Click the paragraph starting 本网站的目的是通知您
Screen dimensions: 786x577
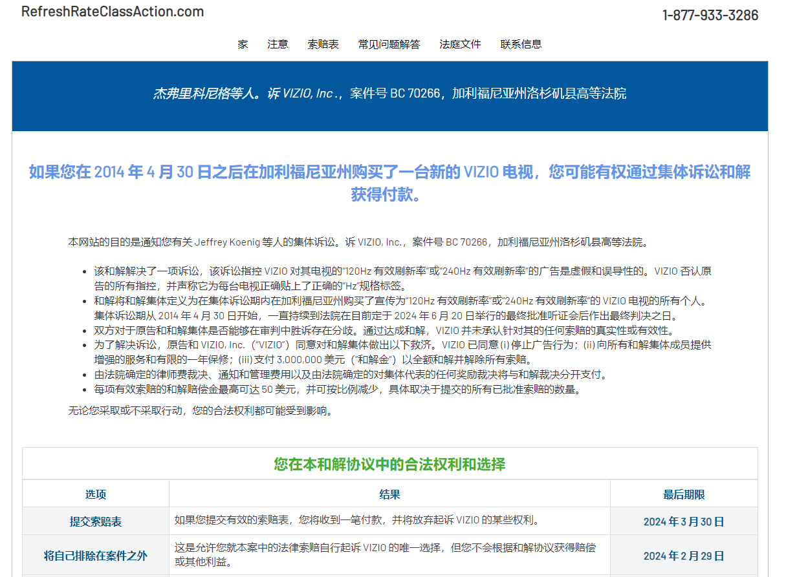(358, 242)
